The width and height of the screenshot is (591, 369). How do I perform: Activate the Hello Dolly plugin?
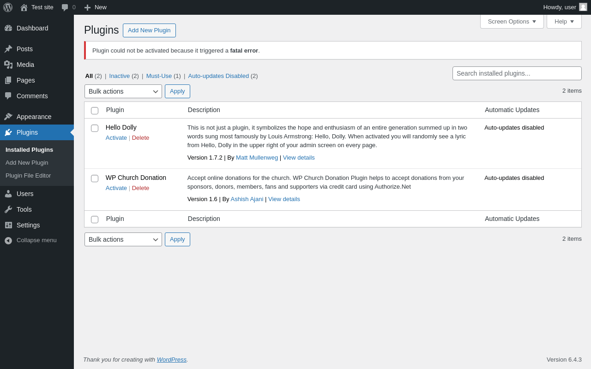click(116, 138)
